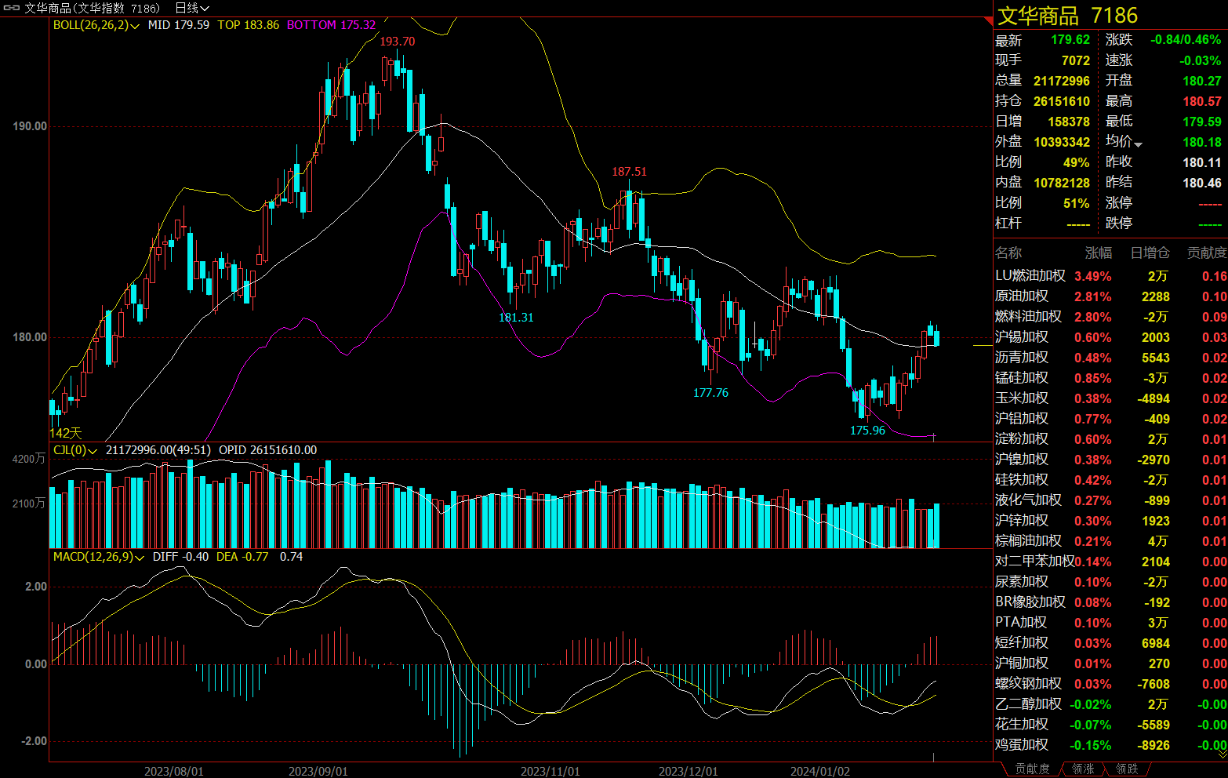Open the CJL(0) volume indicator dropdown
The height and width of the screenshot is (778, 1228).
75,450
